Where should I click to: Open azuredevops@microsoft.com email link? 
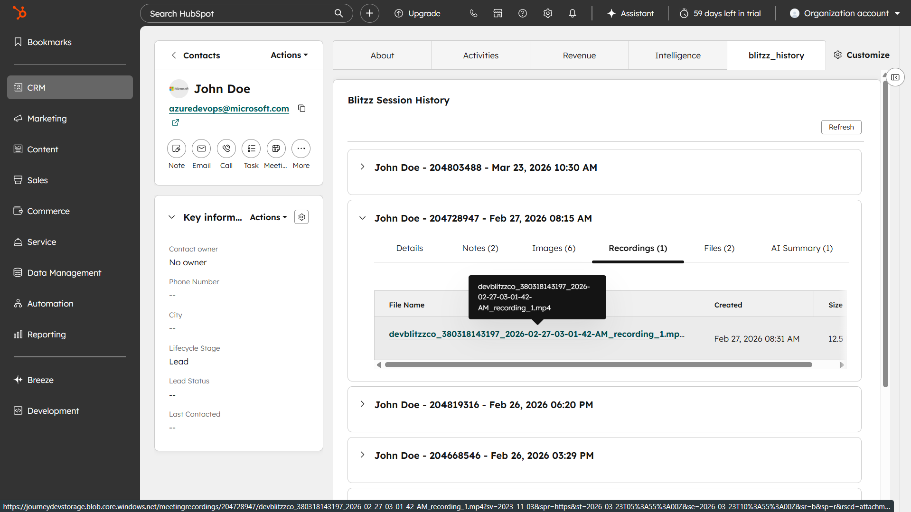229,109
